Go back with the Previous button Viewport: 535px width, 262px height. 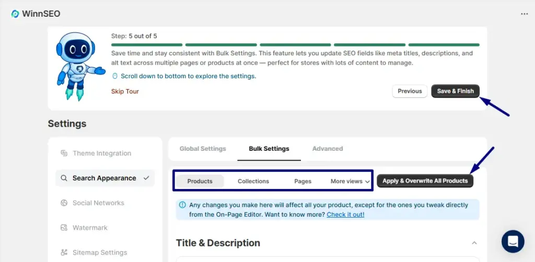410,91
